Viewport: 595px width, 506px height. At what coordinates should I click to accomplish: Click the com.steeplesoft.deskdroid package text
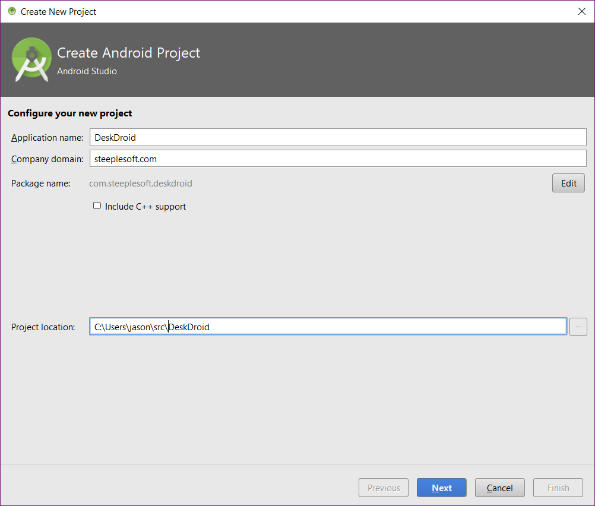pyautogui.click(x=140, y=184)
